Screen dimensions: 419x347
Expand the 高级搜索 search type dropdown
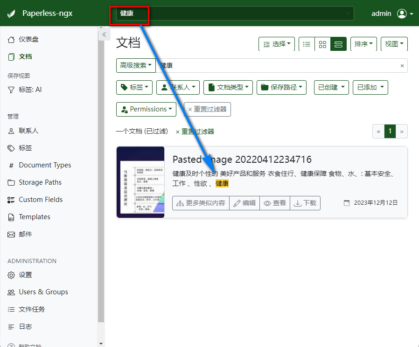pyautogui.click(x=136, y=66)
